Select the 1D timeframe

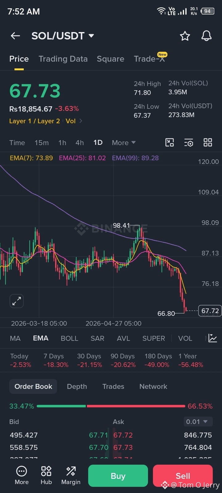click(98, 143)
